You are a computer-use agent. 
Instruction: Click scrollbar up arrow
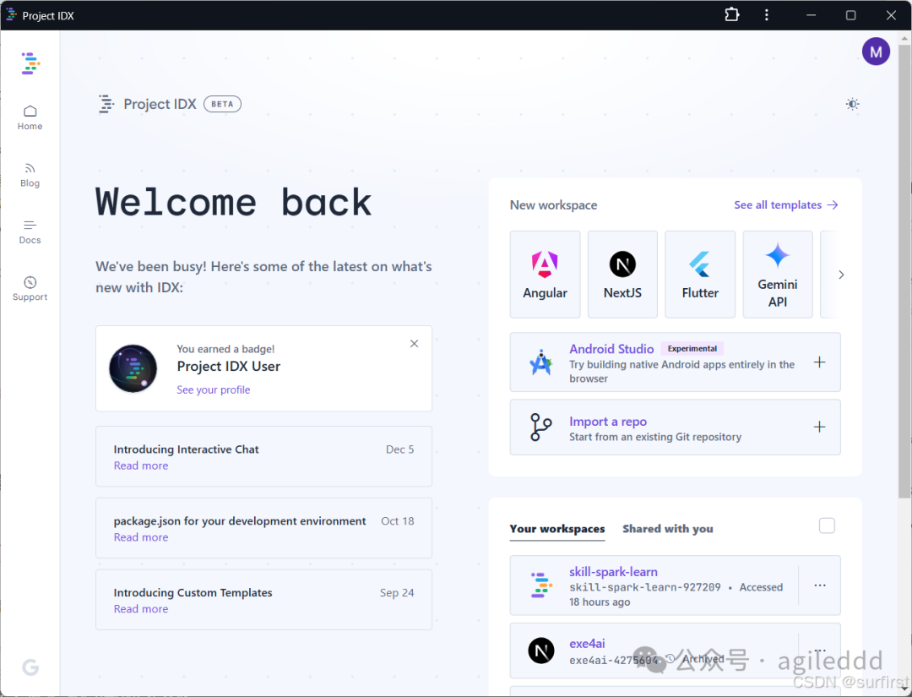point(904,38)
